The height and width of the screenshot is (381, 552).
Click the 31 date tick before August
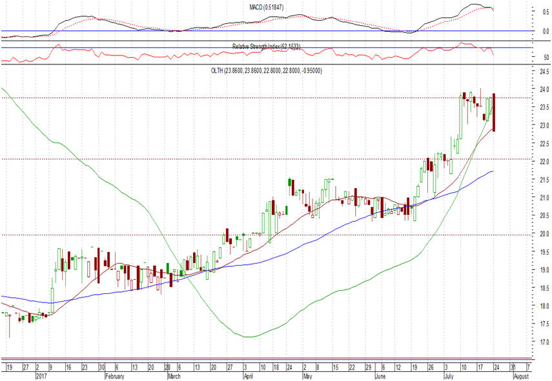coord(513,367)
